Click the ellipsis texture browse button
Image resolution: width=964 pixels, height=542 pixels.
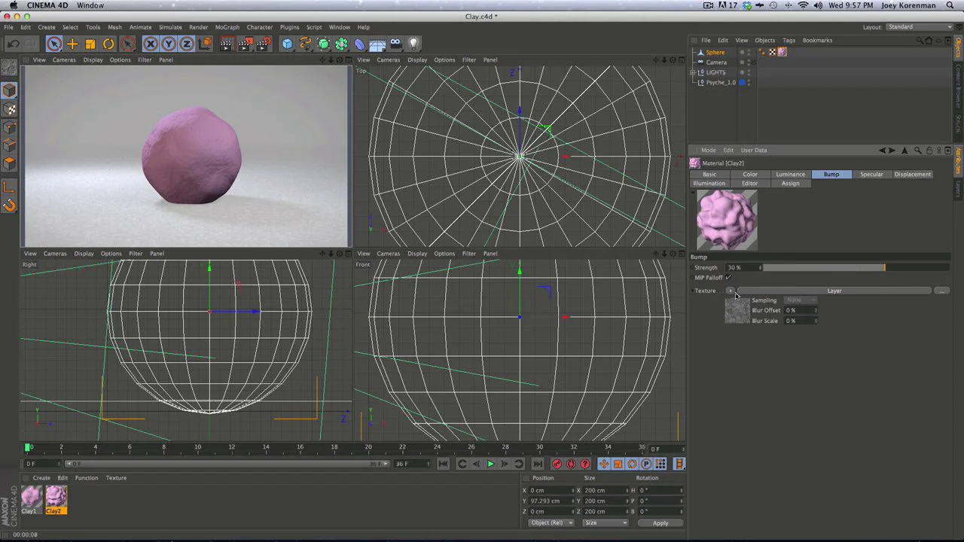(941, 291)
